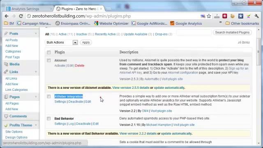Click the browser forward arrow
Image resolution: width=263 pixels, height=148 pixels.
[x=14, y=16]
